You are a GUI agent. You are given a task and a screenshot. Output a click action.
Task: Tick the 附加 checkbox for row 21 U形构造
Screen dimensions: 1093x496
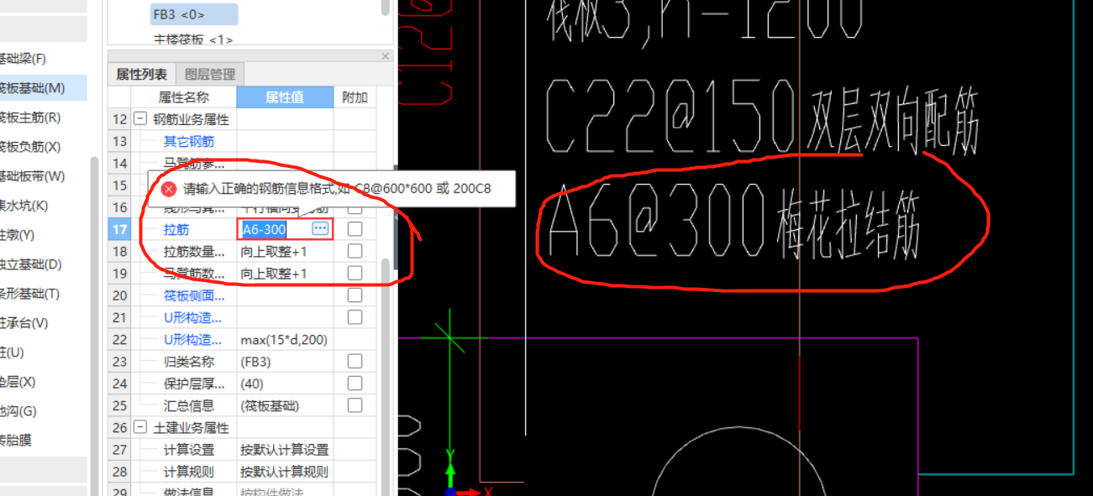pos(355,317)
